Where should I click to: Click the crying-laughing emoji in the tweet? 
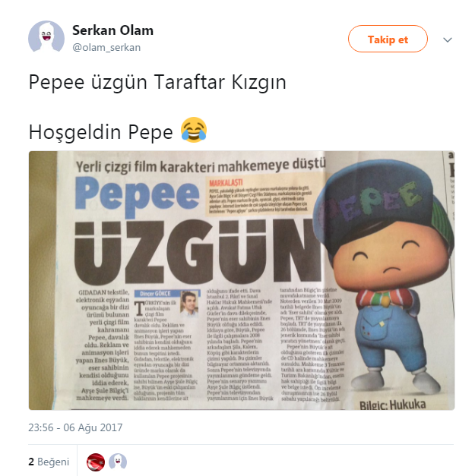point(194,130)
